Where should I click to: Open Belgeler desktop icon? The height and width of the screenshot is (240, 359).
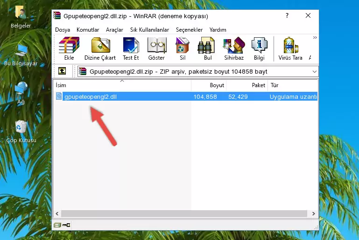(21, 16)
